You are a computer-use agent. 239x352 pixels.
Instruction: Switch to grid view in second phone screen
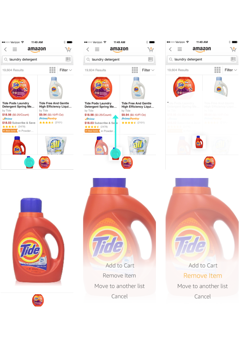[135, 70]
